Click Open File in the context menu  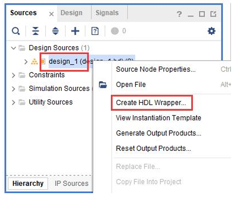[x=131, y=85]
